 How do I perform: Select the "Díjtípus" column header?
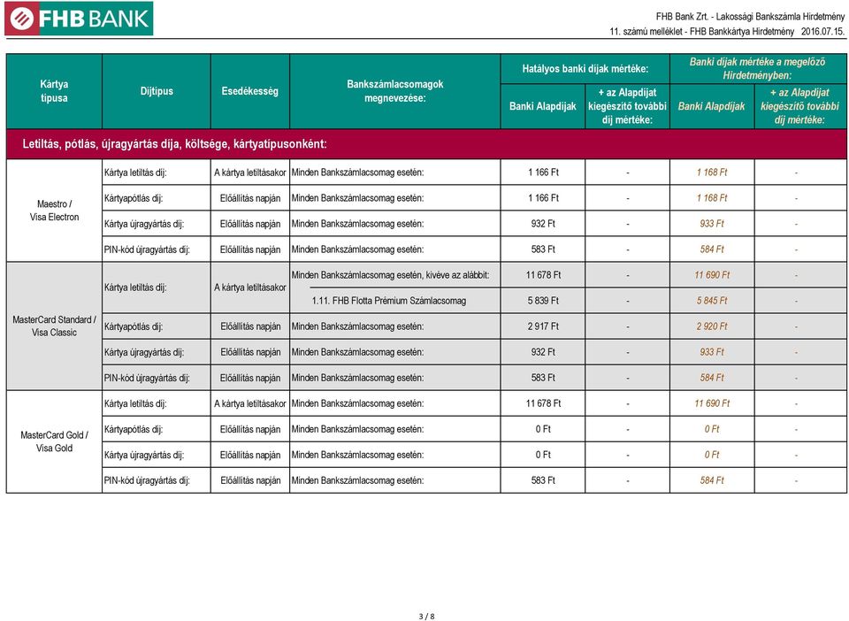tap(157, 91)
